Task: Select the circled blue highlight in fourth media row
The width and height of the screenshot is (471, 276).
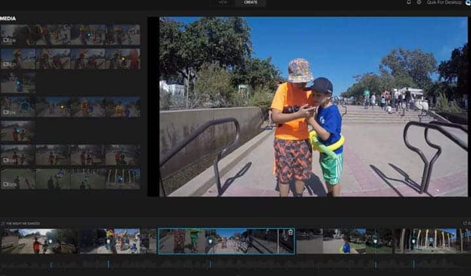Action: point(25,105)
